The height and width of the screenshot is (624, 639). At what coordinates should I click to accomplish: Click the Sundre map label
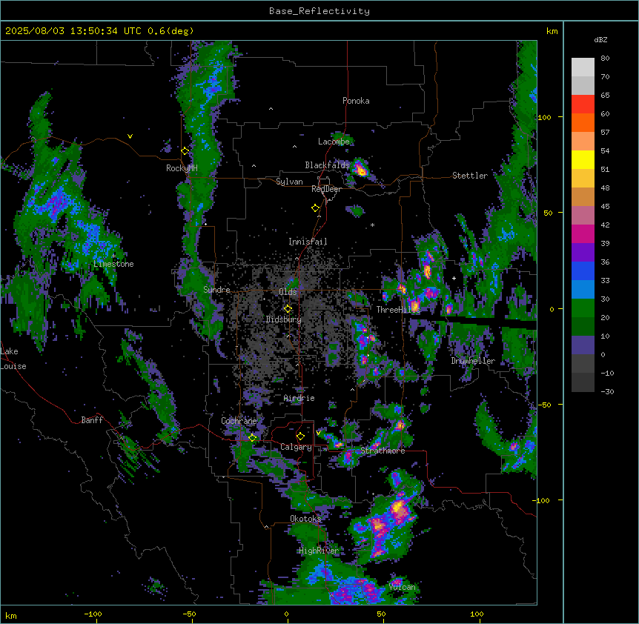(216, 290)
